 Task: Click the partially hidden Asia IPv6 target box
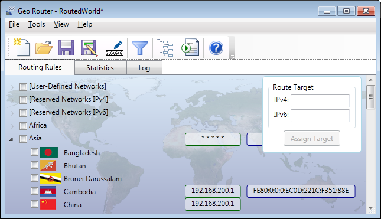pos(255,139)
